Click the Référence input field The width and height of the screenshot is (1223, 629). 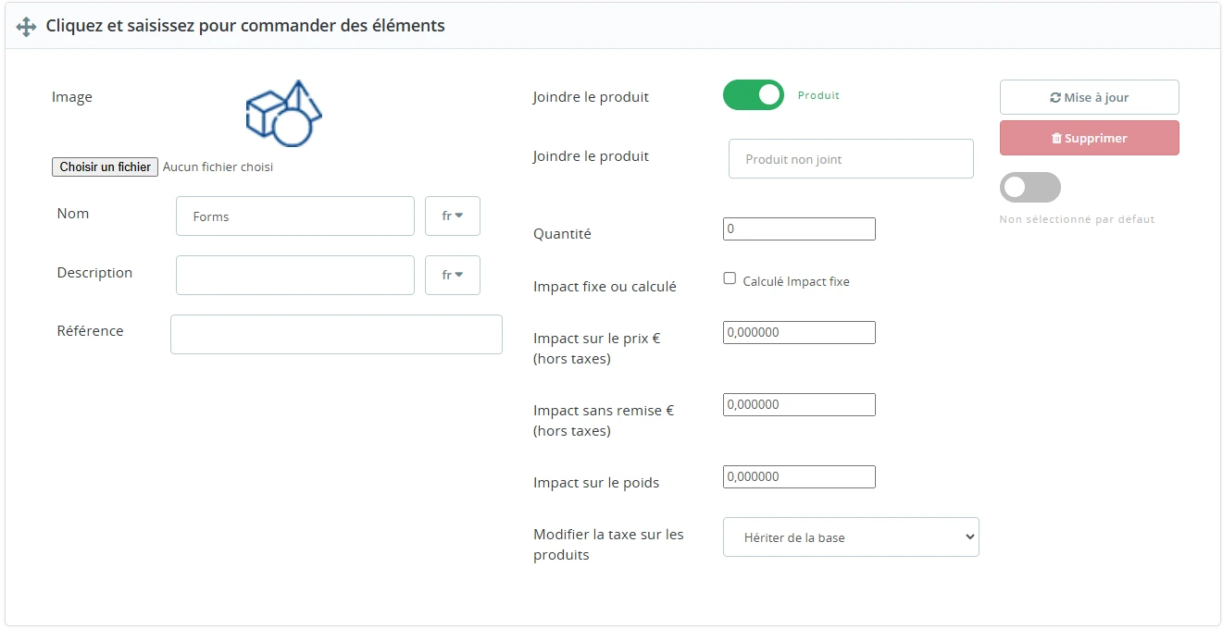[x=335, y=334]
